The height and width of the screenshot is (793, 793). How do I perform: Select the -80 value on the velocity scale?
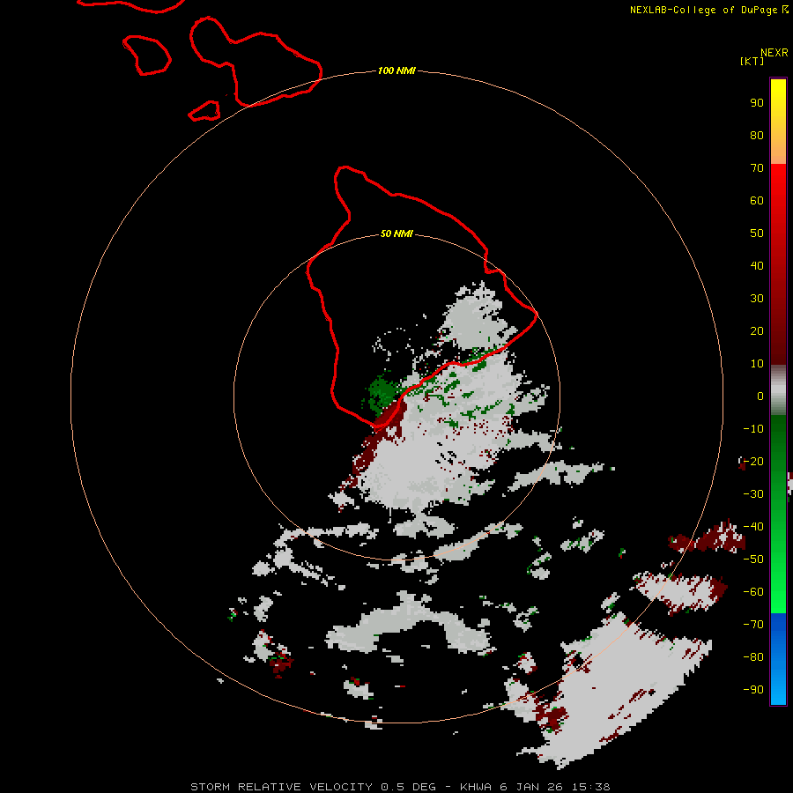pyautogui.click(x=753, y=657)
